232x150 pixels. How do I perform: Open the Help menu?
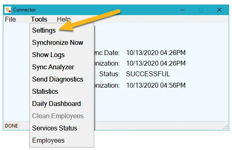pyautogui.click(x=64, y=19)
